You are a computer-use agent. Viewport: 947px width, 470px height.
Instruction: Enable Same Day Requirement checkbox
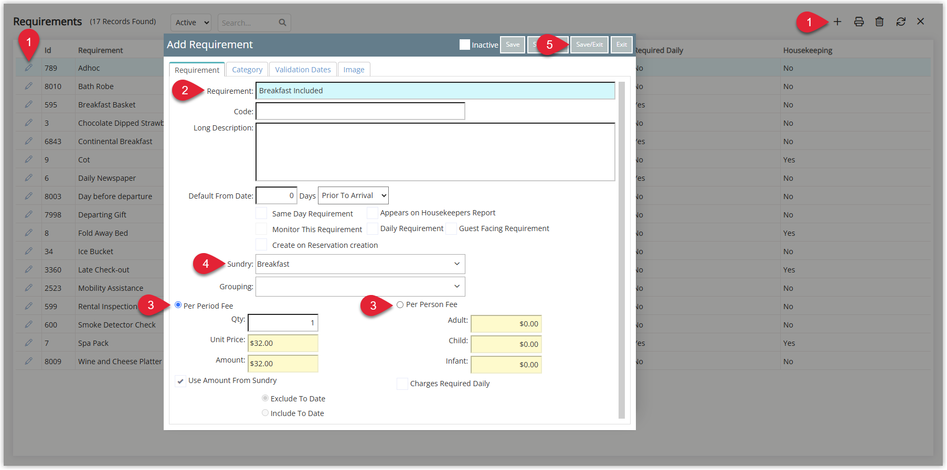[x=261, y=213]
